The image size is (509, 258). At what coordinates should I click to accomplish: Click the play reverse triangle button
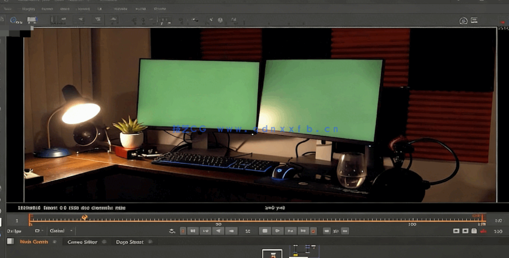tap(219, 231)
